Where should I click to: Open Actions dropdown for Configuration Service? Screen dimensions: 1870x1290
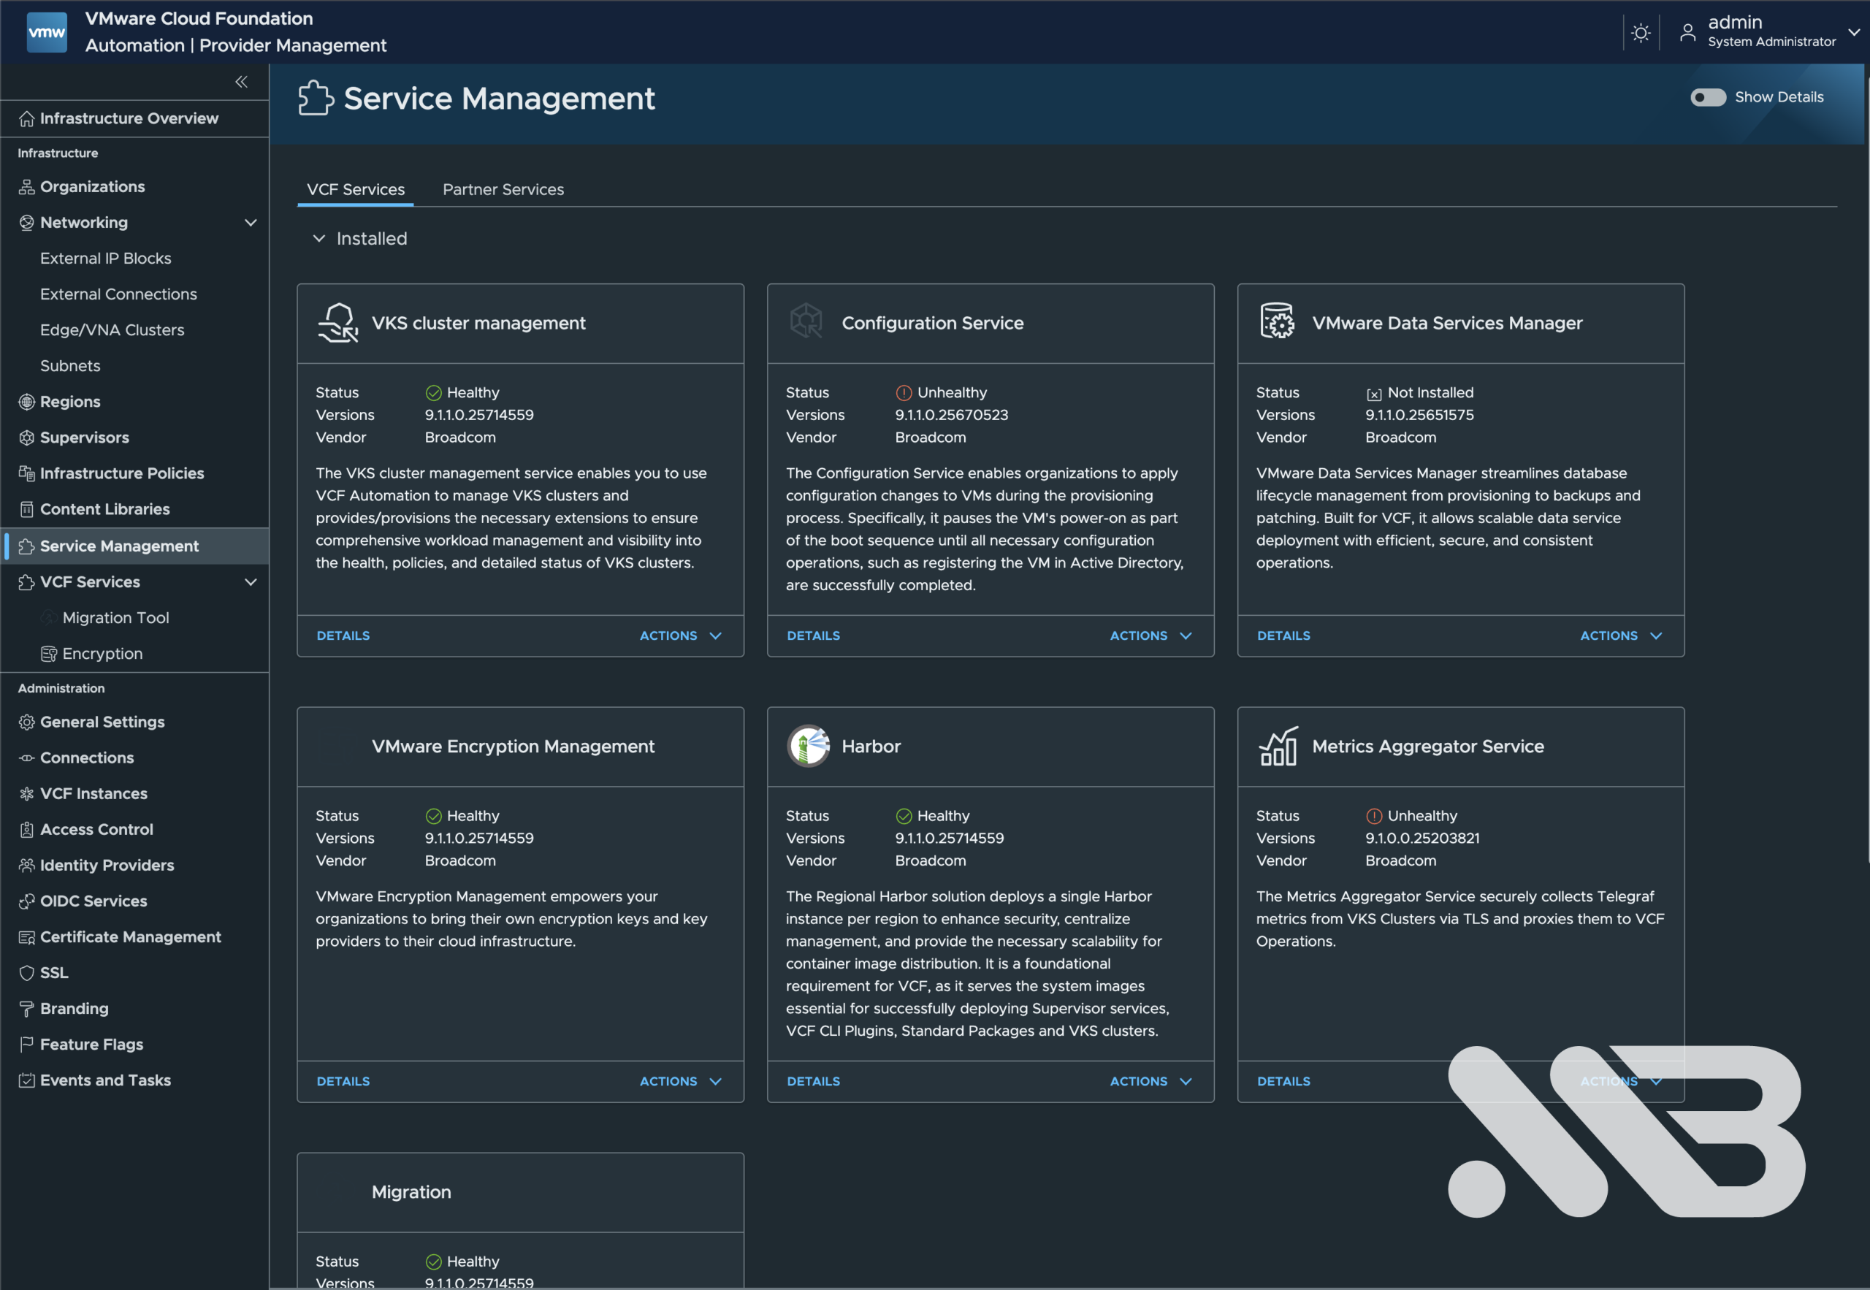point(1150,636)
